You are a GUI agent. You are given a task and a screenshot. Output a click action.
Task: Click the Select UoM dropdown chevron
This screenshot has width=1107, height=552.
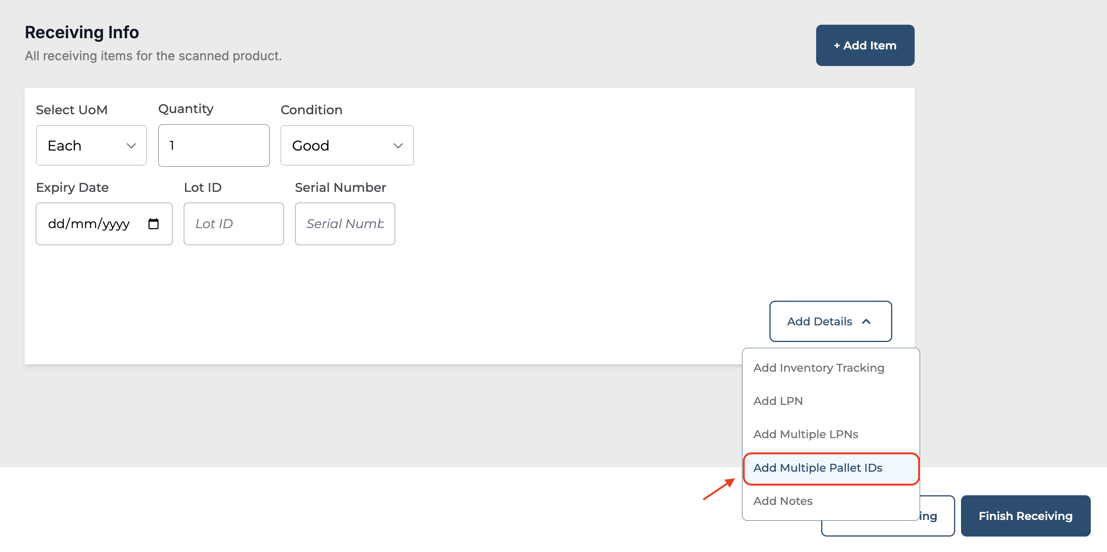pos(131,146)
